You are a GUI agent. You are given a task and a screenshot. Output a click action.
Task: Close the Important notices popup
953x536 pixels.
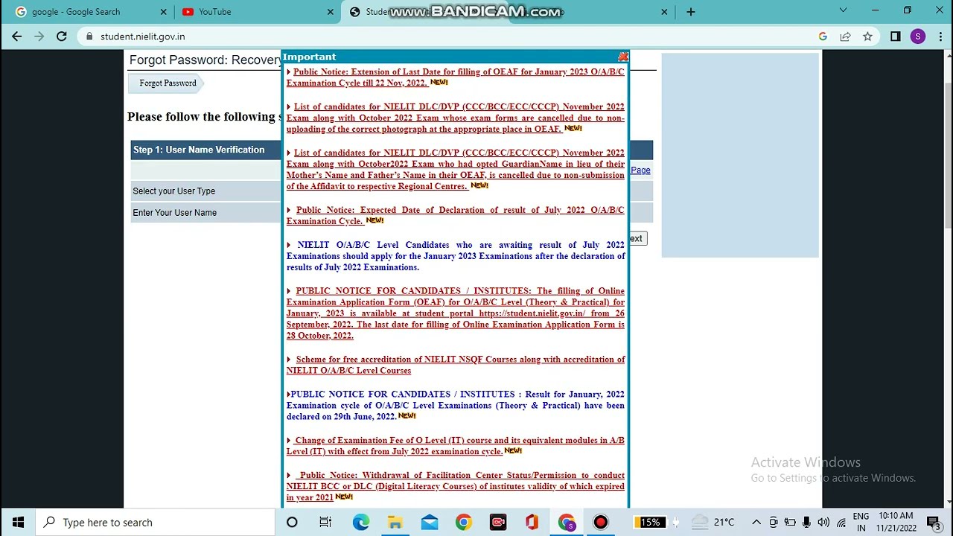tap(623, 57)
